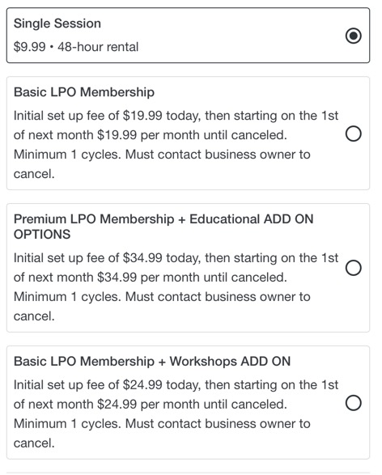Click the Single Session heading

pos(57,23)
